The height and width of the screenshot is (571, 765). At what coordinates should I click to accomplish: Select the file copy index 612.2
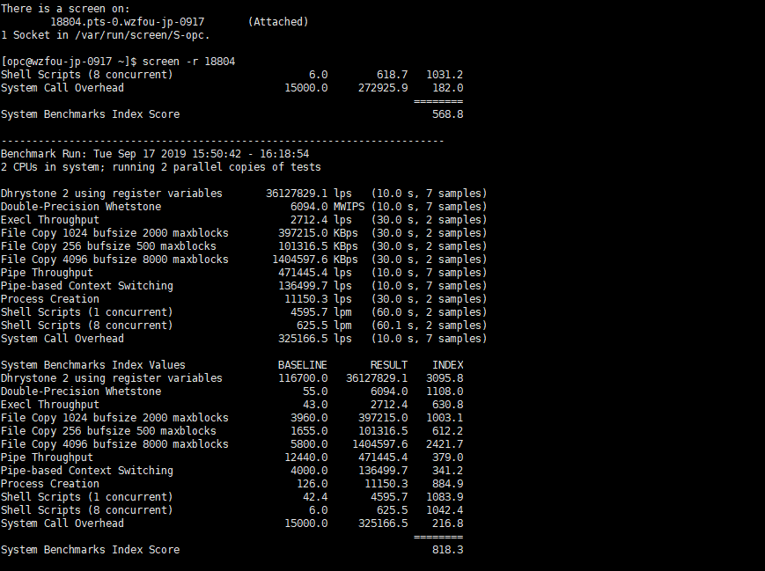pos(447,430)
